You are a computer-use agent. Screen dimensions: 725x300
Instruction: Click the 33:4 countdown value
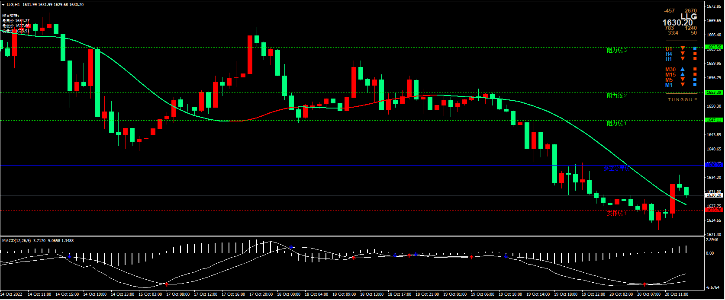click(673, 33)
